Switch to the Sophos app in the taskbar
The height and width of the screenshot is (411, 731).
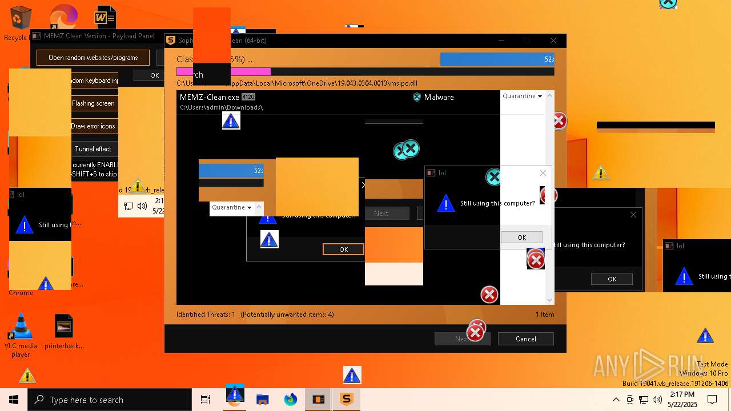347,400
